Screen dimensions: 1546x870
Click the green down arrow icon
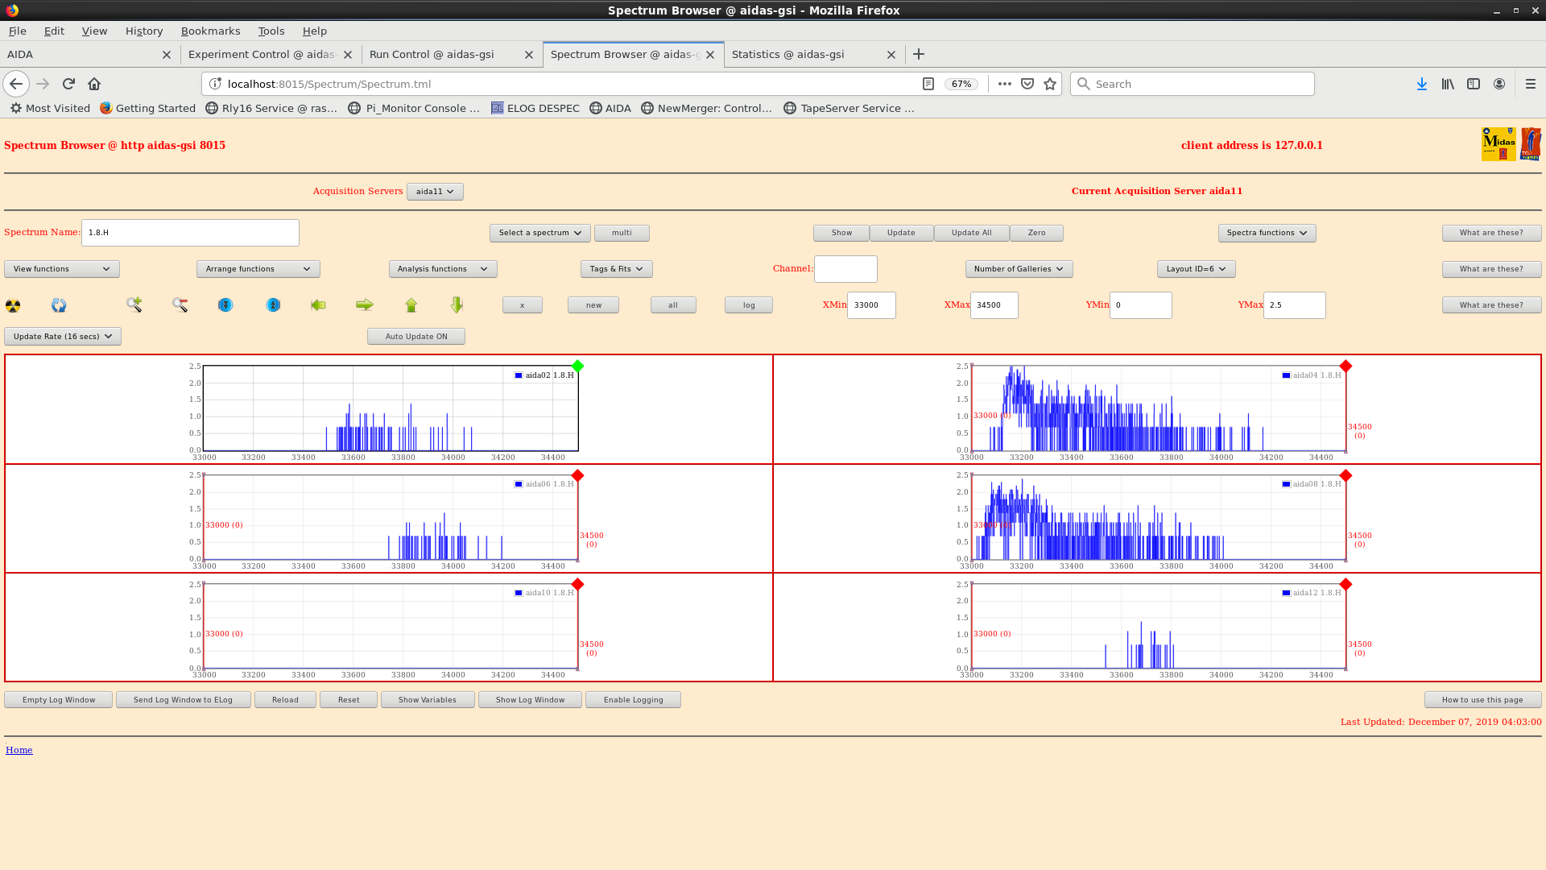(457, 304)
